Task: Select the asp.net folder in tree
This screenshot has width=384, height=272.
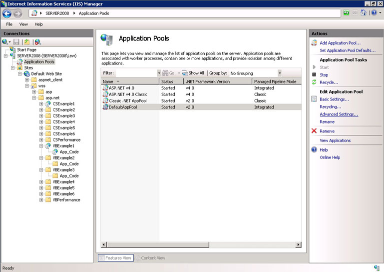Action: [52, 98]
